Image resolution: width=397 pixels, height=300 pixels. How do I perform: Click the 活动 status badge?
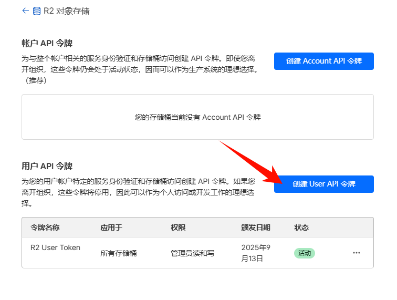(x=304, y=253)
